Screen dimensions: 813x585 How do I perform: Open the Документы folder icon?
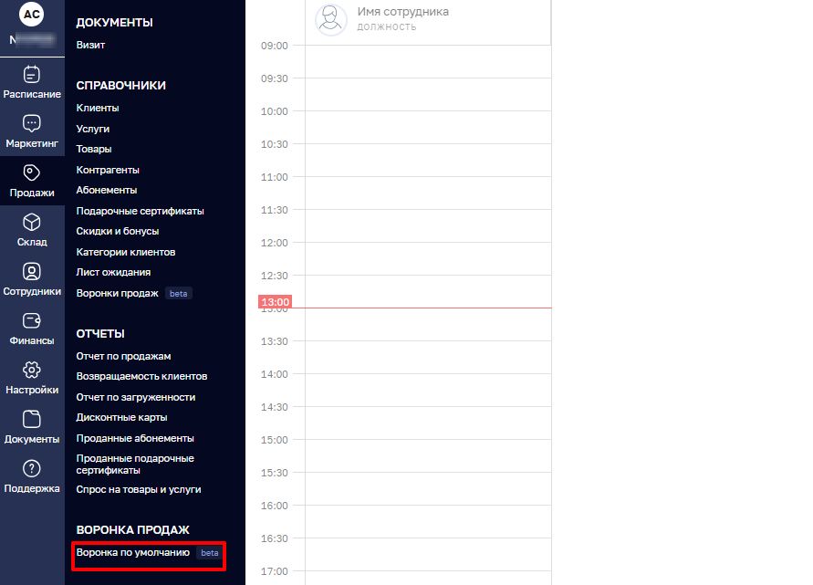(32, 419)
